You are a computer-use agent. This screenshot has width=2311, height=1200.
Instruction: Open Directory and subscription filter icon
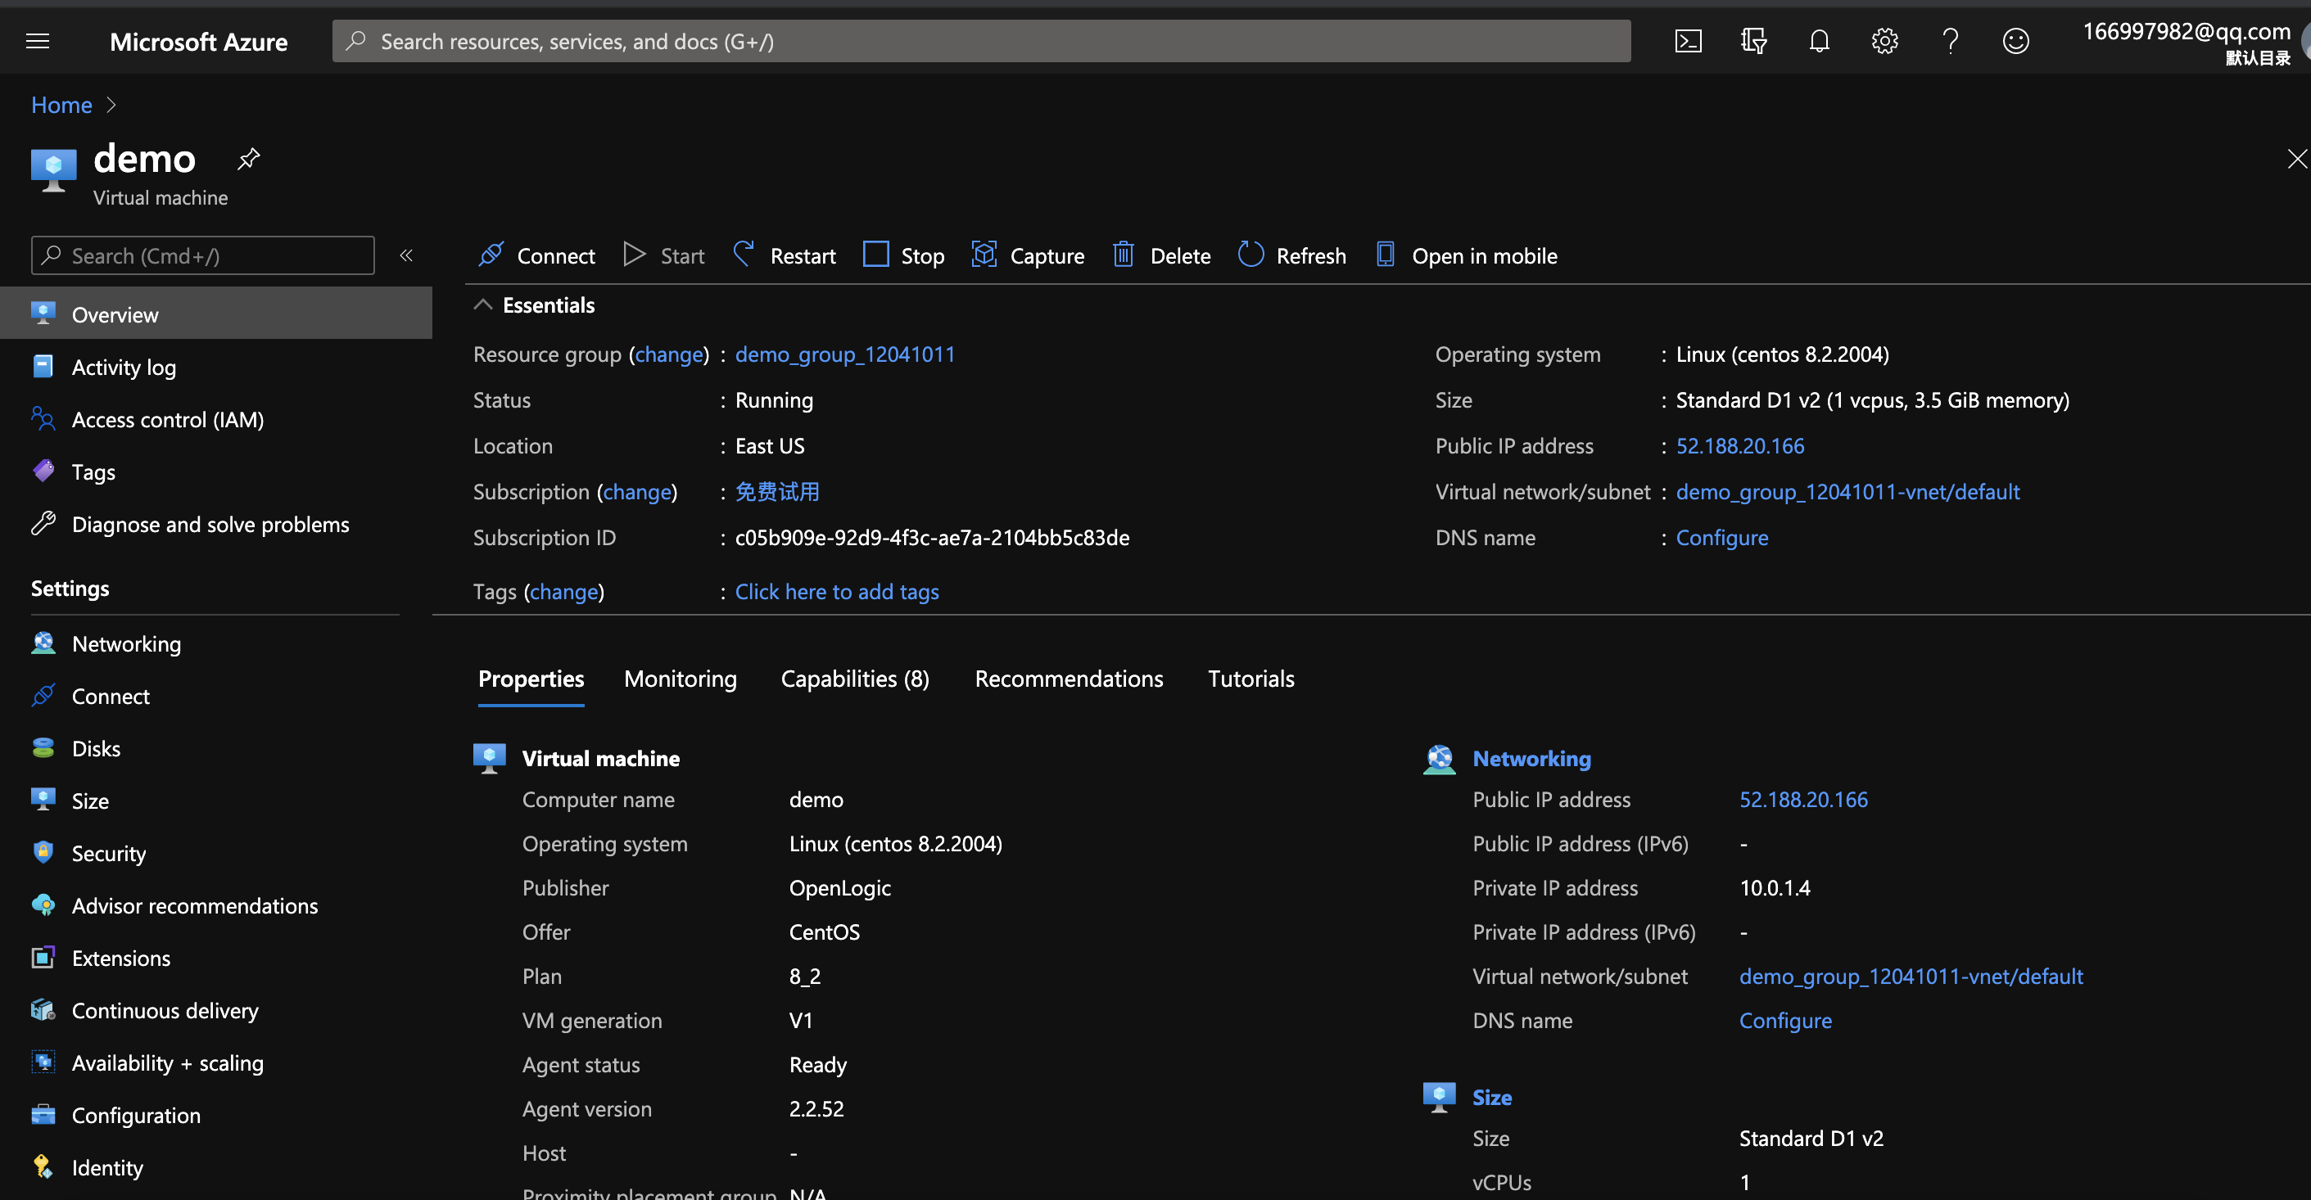[1753, 41]
